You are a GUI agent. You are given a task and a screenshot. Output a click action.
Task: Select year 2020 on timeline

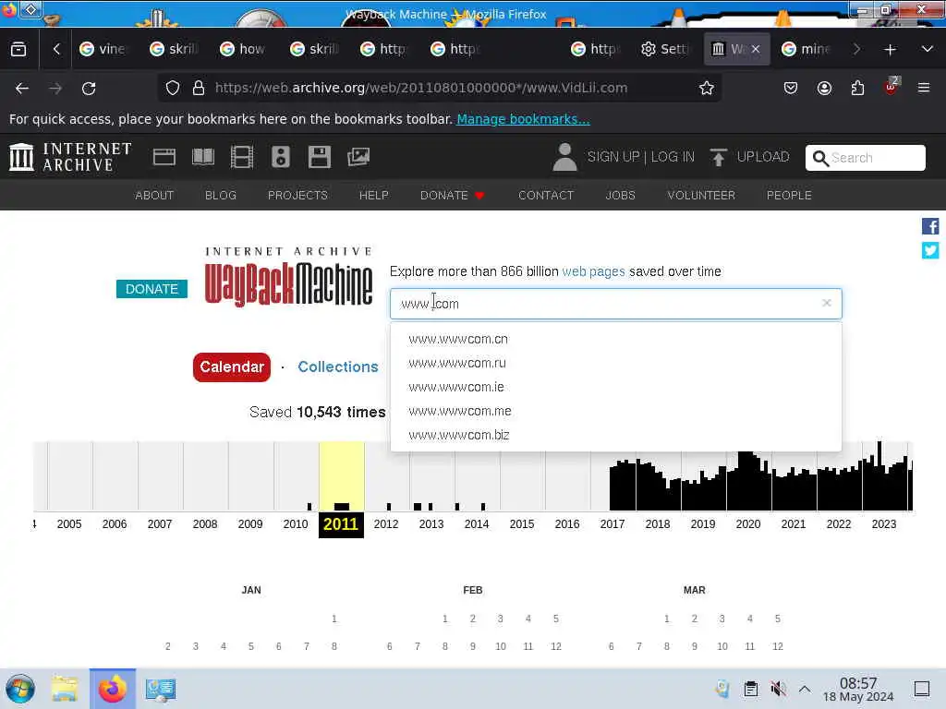point(748,524)
